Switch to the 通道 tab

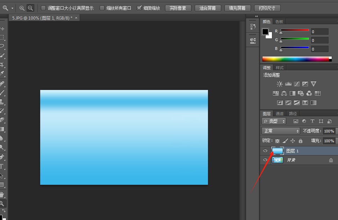(280, 114)
